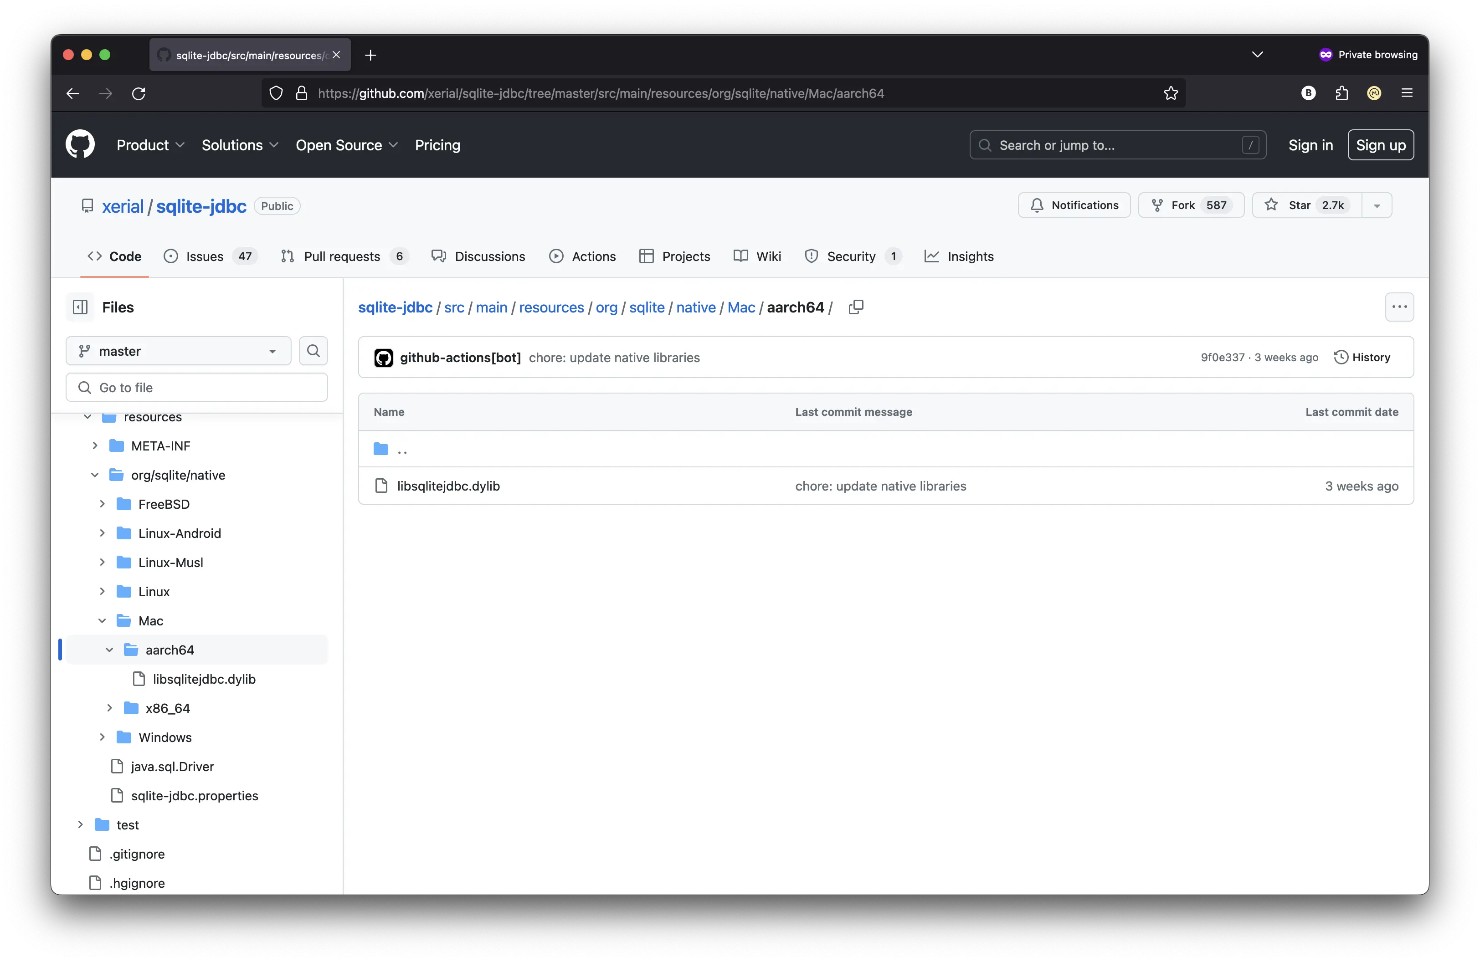Expand the Solutions menu
Viewport: 1480px width, 962px height.
point(240,145)
